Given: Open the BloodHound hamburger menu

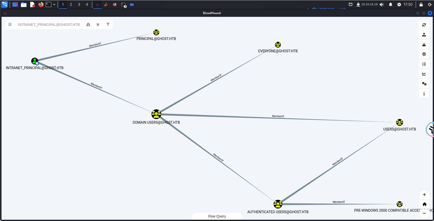Looking at the screenshot, I should (10, 25).
